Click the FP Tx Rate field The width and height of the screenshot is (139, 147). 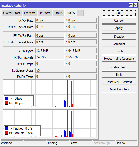(x=50, y=35)
